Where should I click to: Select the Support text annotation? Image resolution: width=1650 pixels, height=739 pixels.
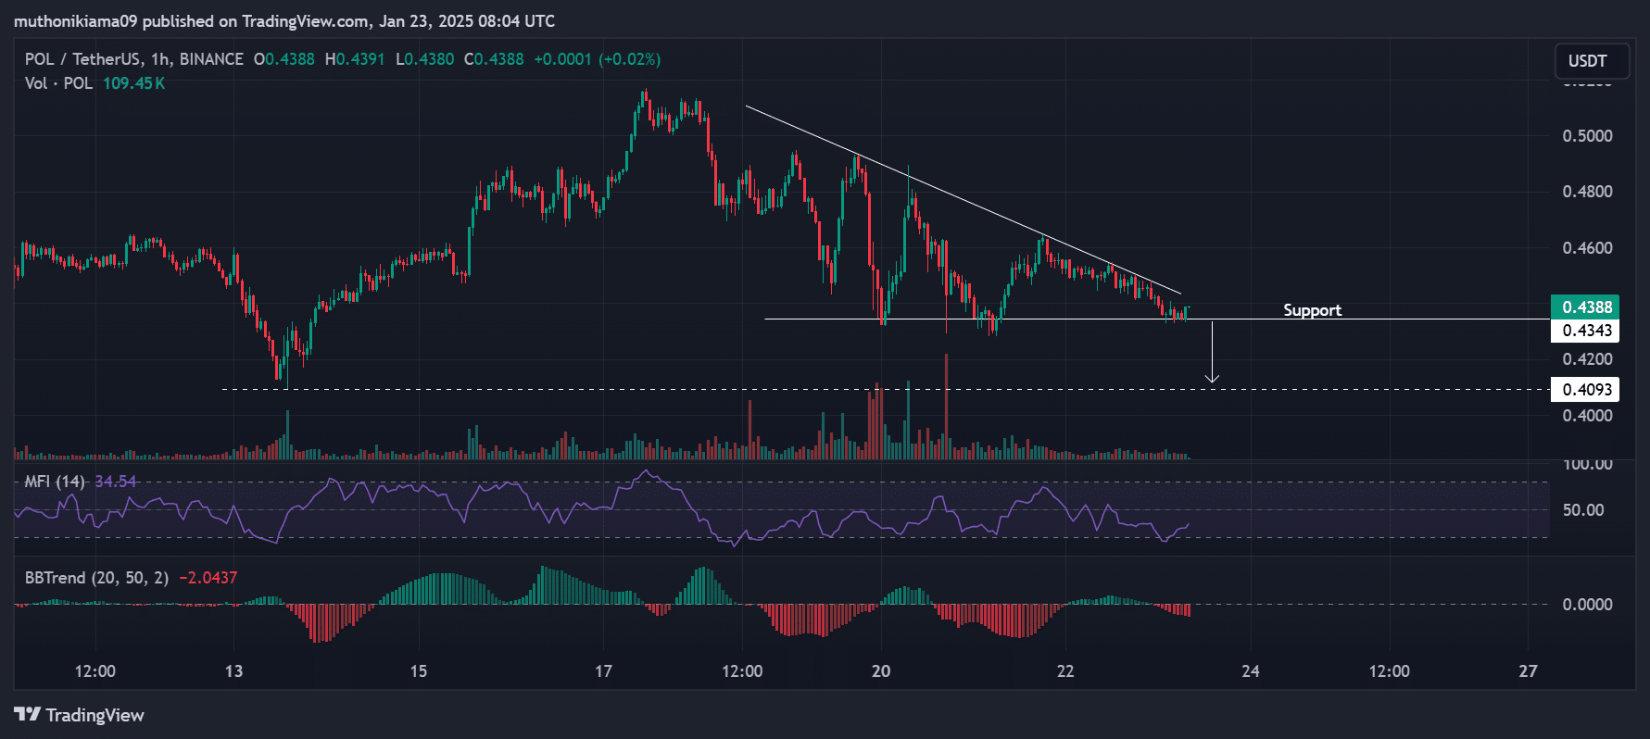[1312, 310]
